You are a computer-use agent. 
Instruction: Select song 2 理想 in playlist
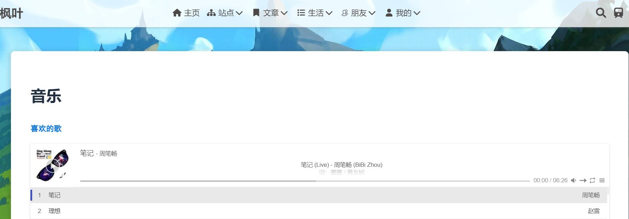tap(319, 211)
